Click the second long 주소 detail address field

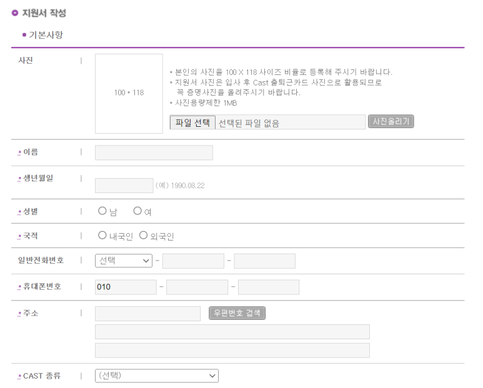coord(232,351)
